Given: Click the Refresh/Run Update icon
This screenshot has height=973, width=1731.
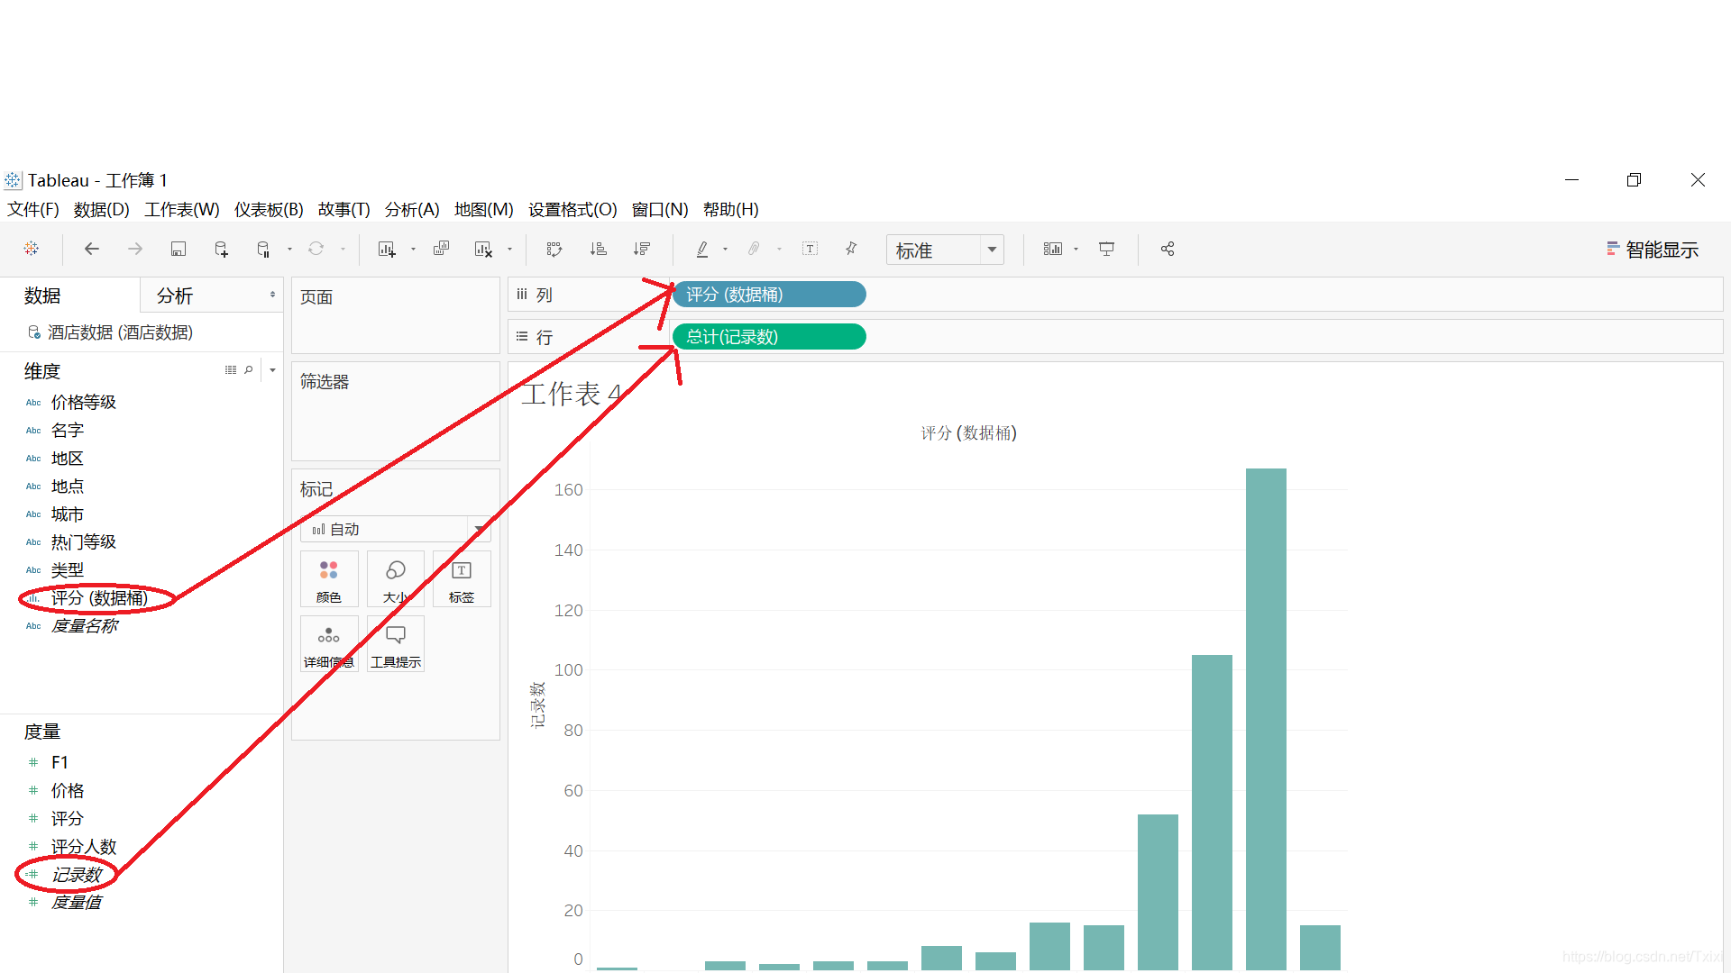Looking at the screenshot, I should click(316, 249).
